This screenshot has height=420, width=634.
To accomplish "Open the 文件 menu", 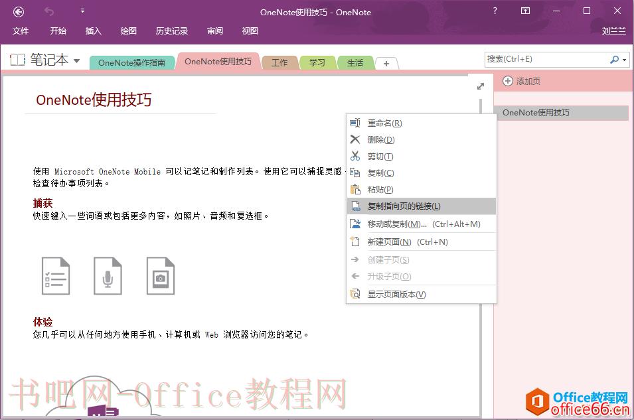I will [21, 31].
